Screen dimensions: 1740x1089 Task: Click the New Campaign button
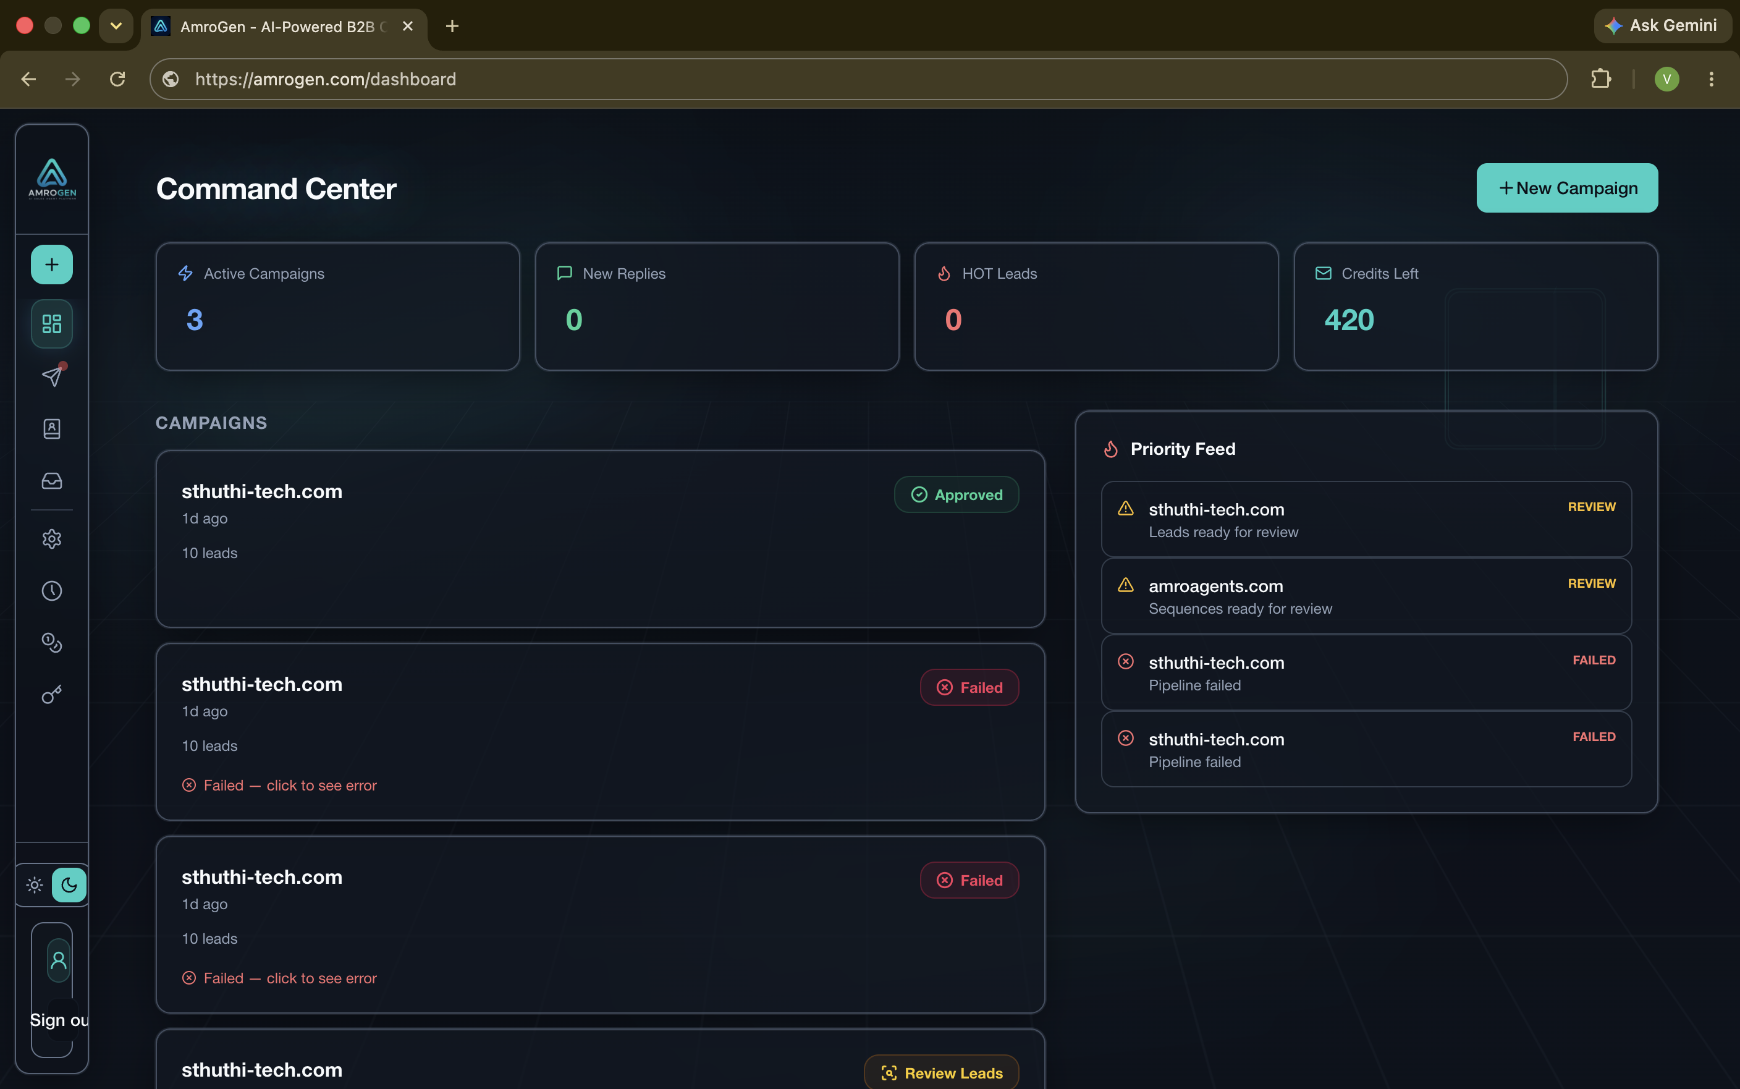click(1567, 188)
